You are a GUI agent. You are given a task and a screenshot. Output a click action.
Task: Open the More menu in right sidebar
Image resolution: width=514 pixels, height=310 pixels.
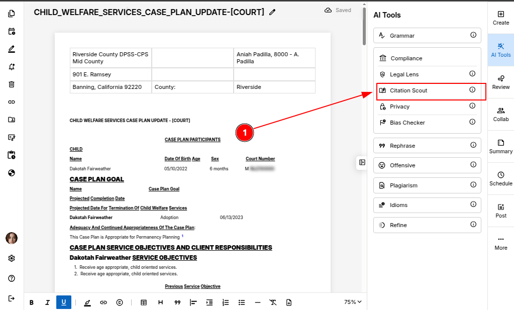[500, 242]
